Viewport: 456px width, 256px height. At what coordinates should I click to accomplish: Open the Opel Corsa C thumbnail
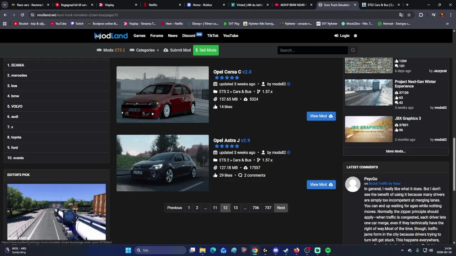tap(162, 94)
